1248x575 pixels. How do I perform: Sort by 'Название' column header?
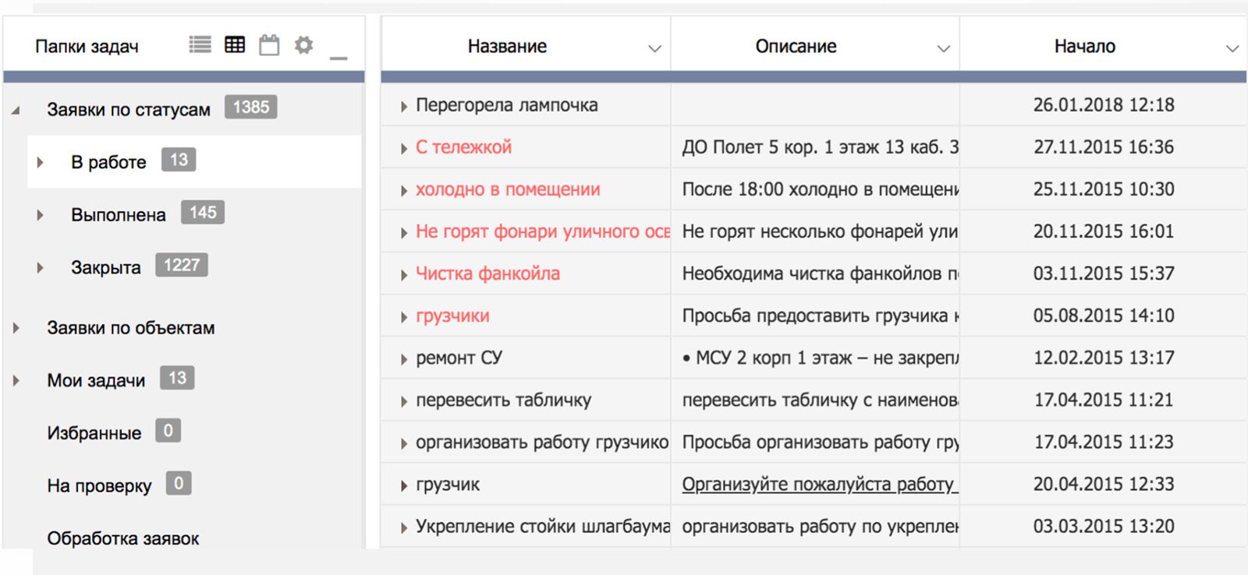pyautogui.click(x=507, y=46)
